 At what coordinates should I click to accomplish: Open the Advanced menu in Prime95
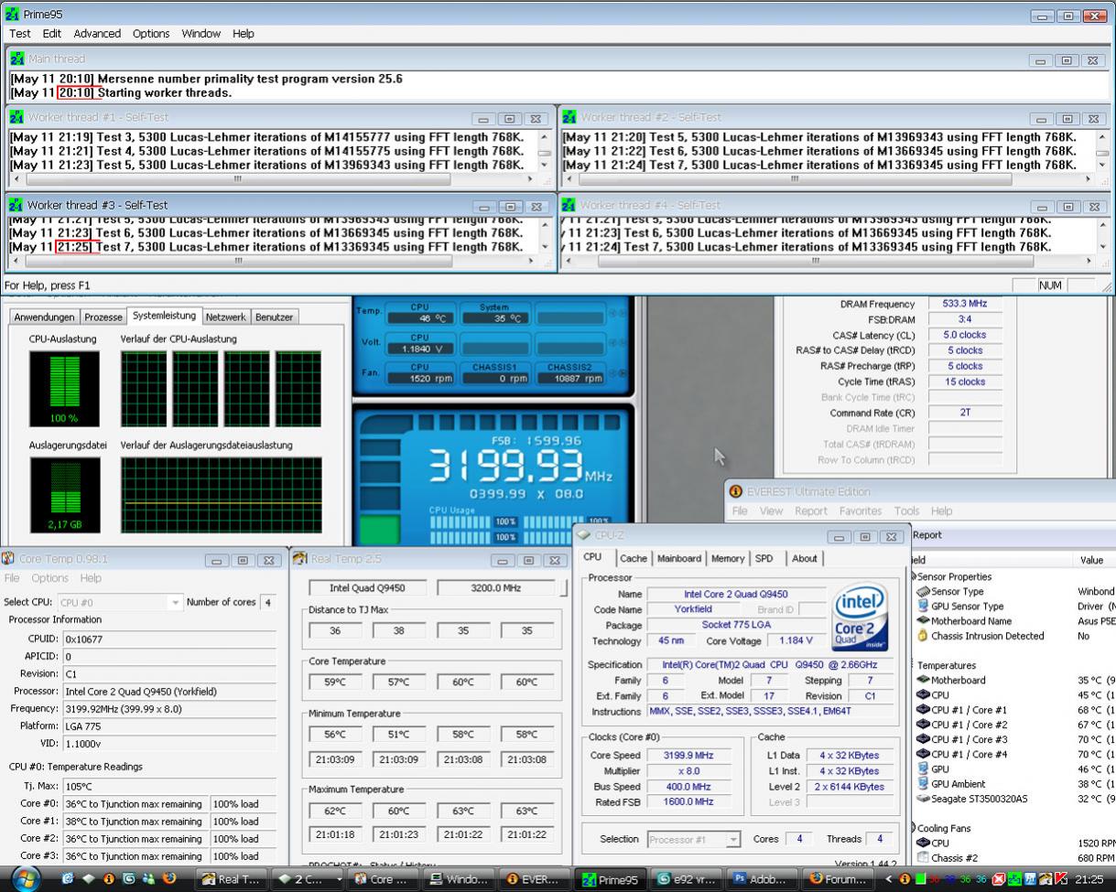pos(97,33)
